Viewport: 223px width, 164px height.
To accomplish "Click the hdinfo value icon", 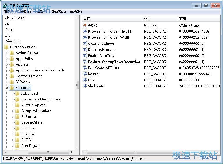I will tap(85, 74).
